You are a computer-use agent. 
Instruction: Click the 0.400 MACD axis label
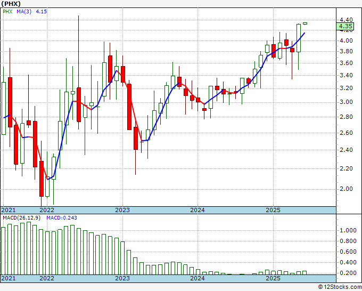(348, 262)
